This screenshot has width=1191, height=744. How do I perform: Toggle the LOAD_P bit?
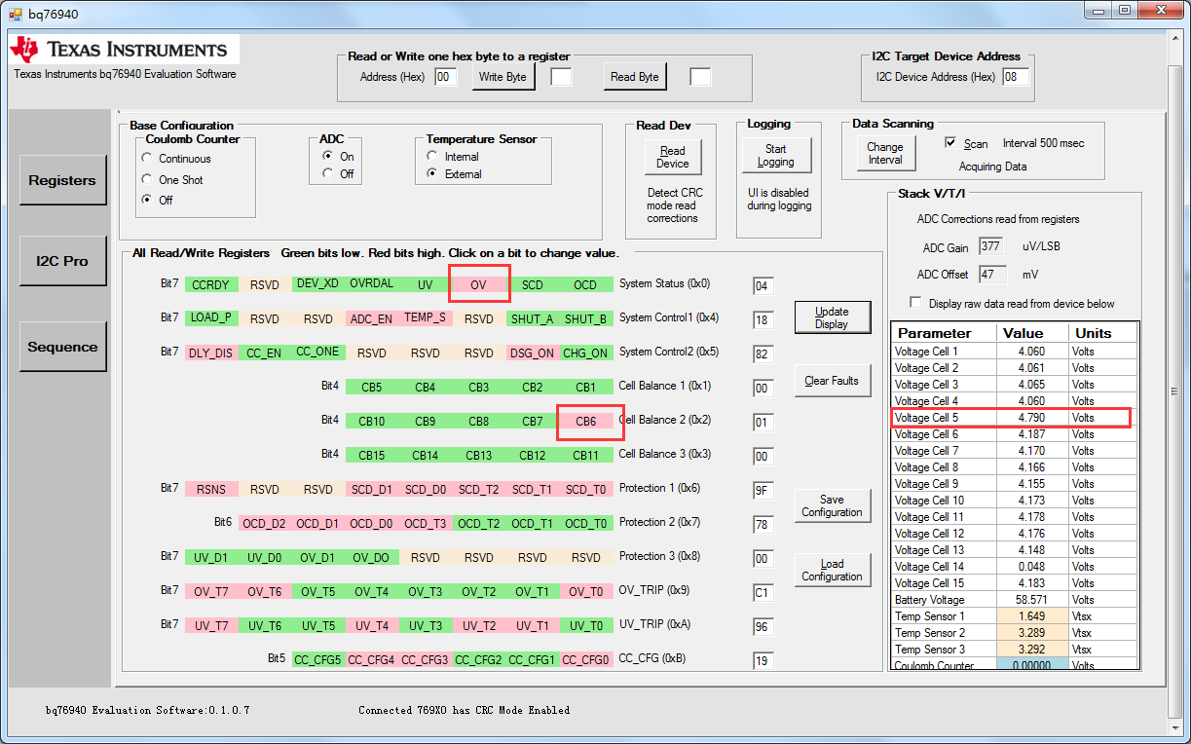(211, 317)
